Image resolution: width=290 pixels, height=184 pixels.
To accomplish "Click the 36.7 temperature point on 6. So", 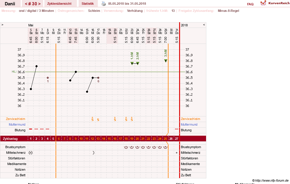I will click(x=36, y=66).
